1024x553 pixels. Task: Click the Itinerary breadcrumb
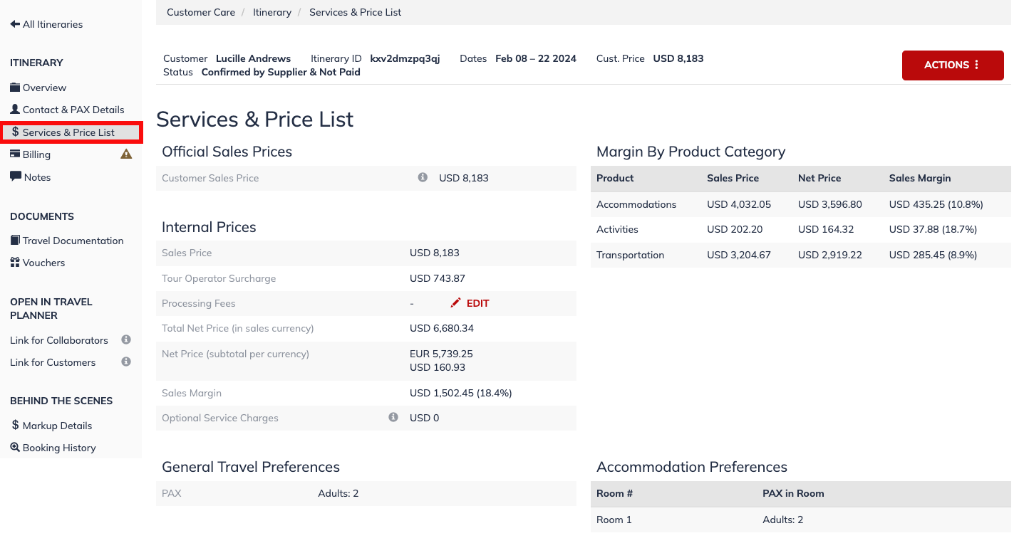(272, 12)
